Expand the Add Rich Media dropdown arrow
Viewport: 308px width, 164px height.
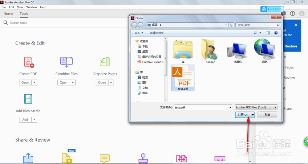pyautogui.click(x=34, y=119)
